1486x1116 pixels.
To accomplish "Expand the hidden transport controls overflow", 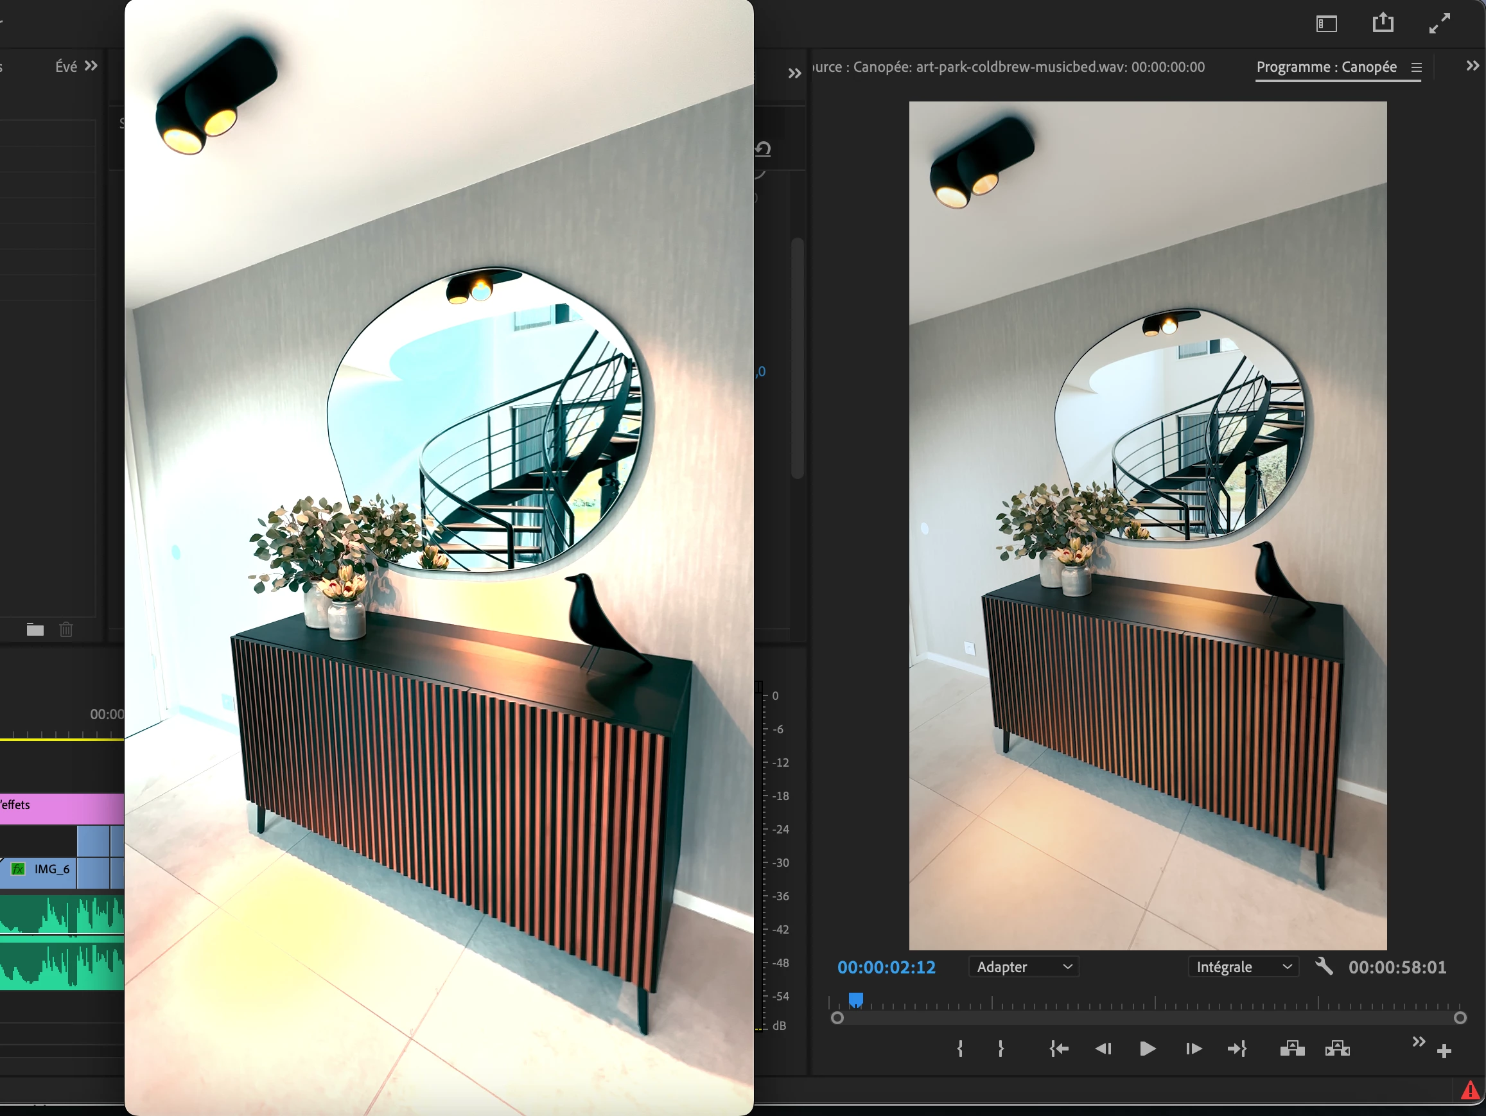I will click(1418, 1042).
